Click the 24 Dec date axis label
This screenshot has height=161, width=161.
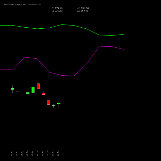pos(58,153)
